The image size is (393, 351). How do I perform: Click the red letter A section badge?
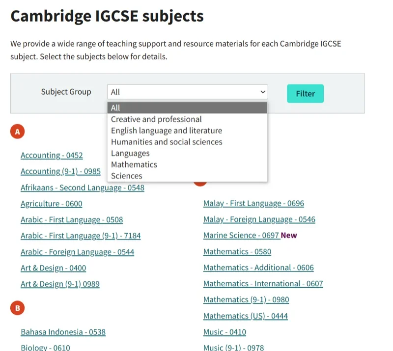click(17, 131)
